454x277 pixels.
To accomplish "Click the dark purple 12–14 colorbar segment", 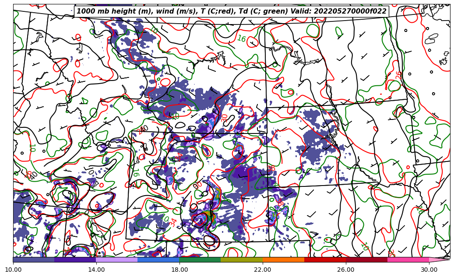I will point(75,259).
